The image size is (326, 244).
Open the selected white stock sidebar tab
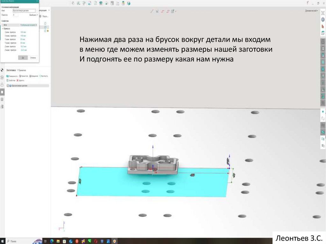coord(2,92)
